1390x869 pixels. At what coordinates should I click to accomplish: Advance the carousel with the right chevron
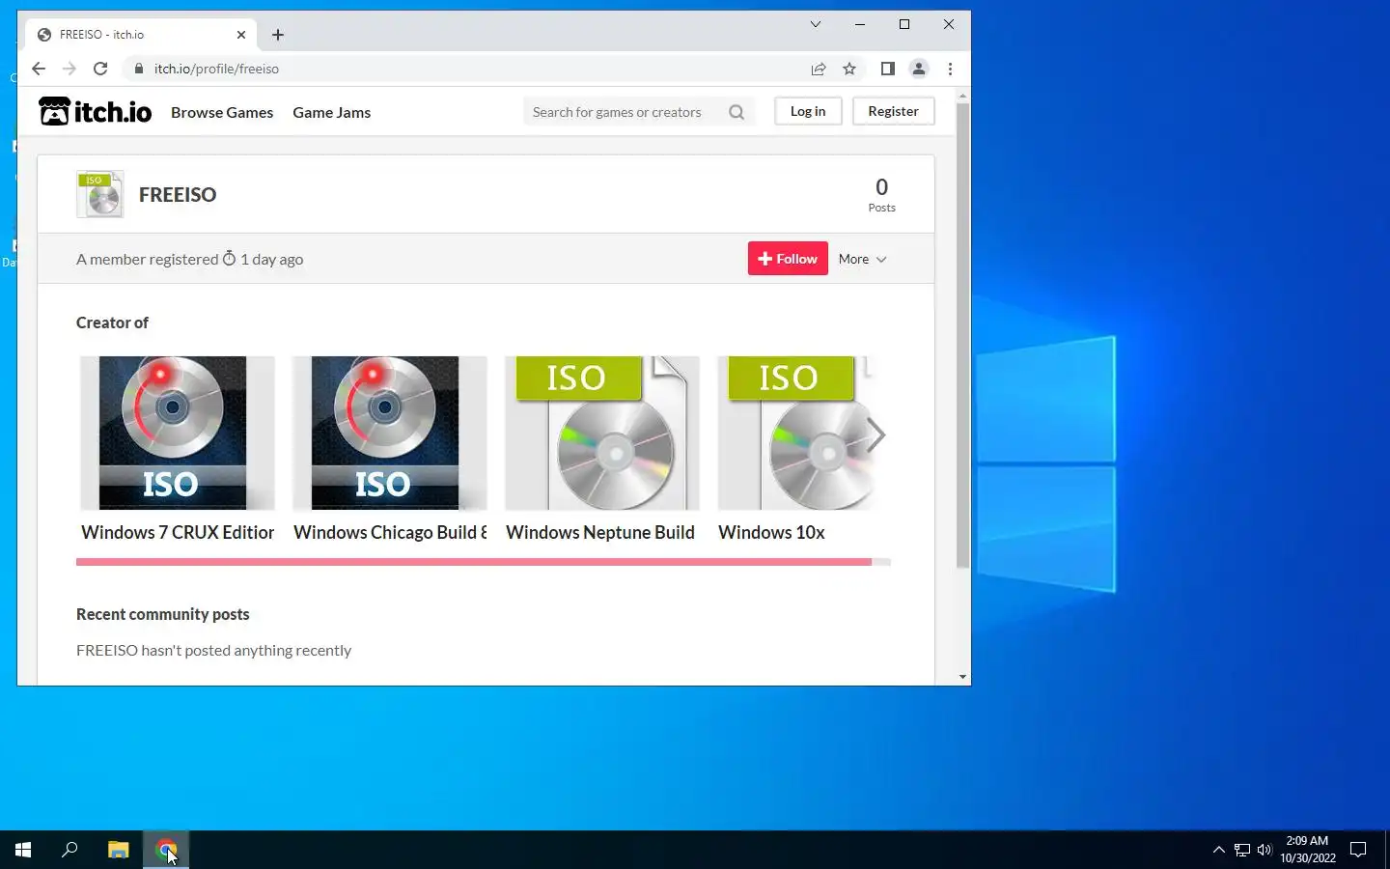pos(876,434)
